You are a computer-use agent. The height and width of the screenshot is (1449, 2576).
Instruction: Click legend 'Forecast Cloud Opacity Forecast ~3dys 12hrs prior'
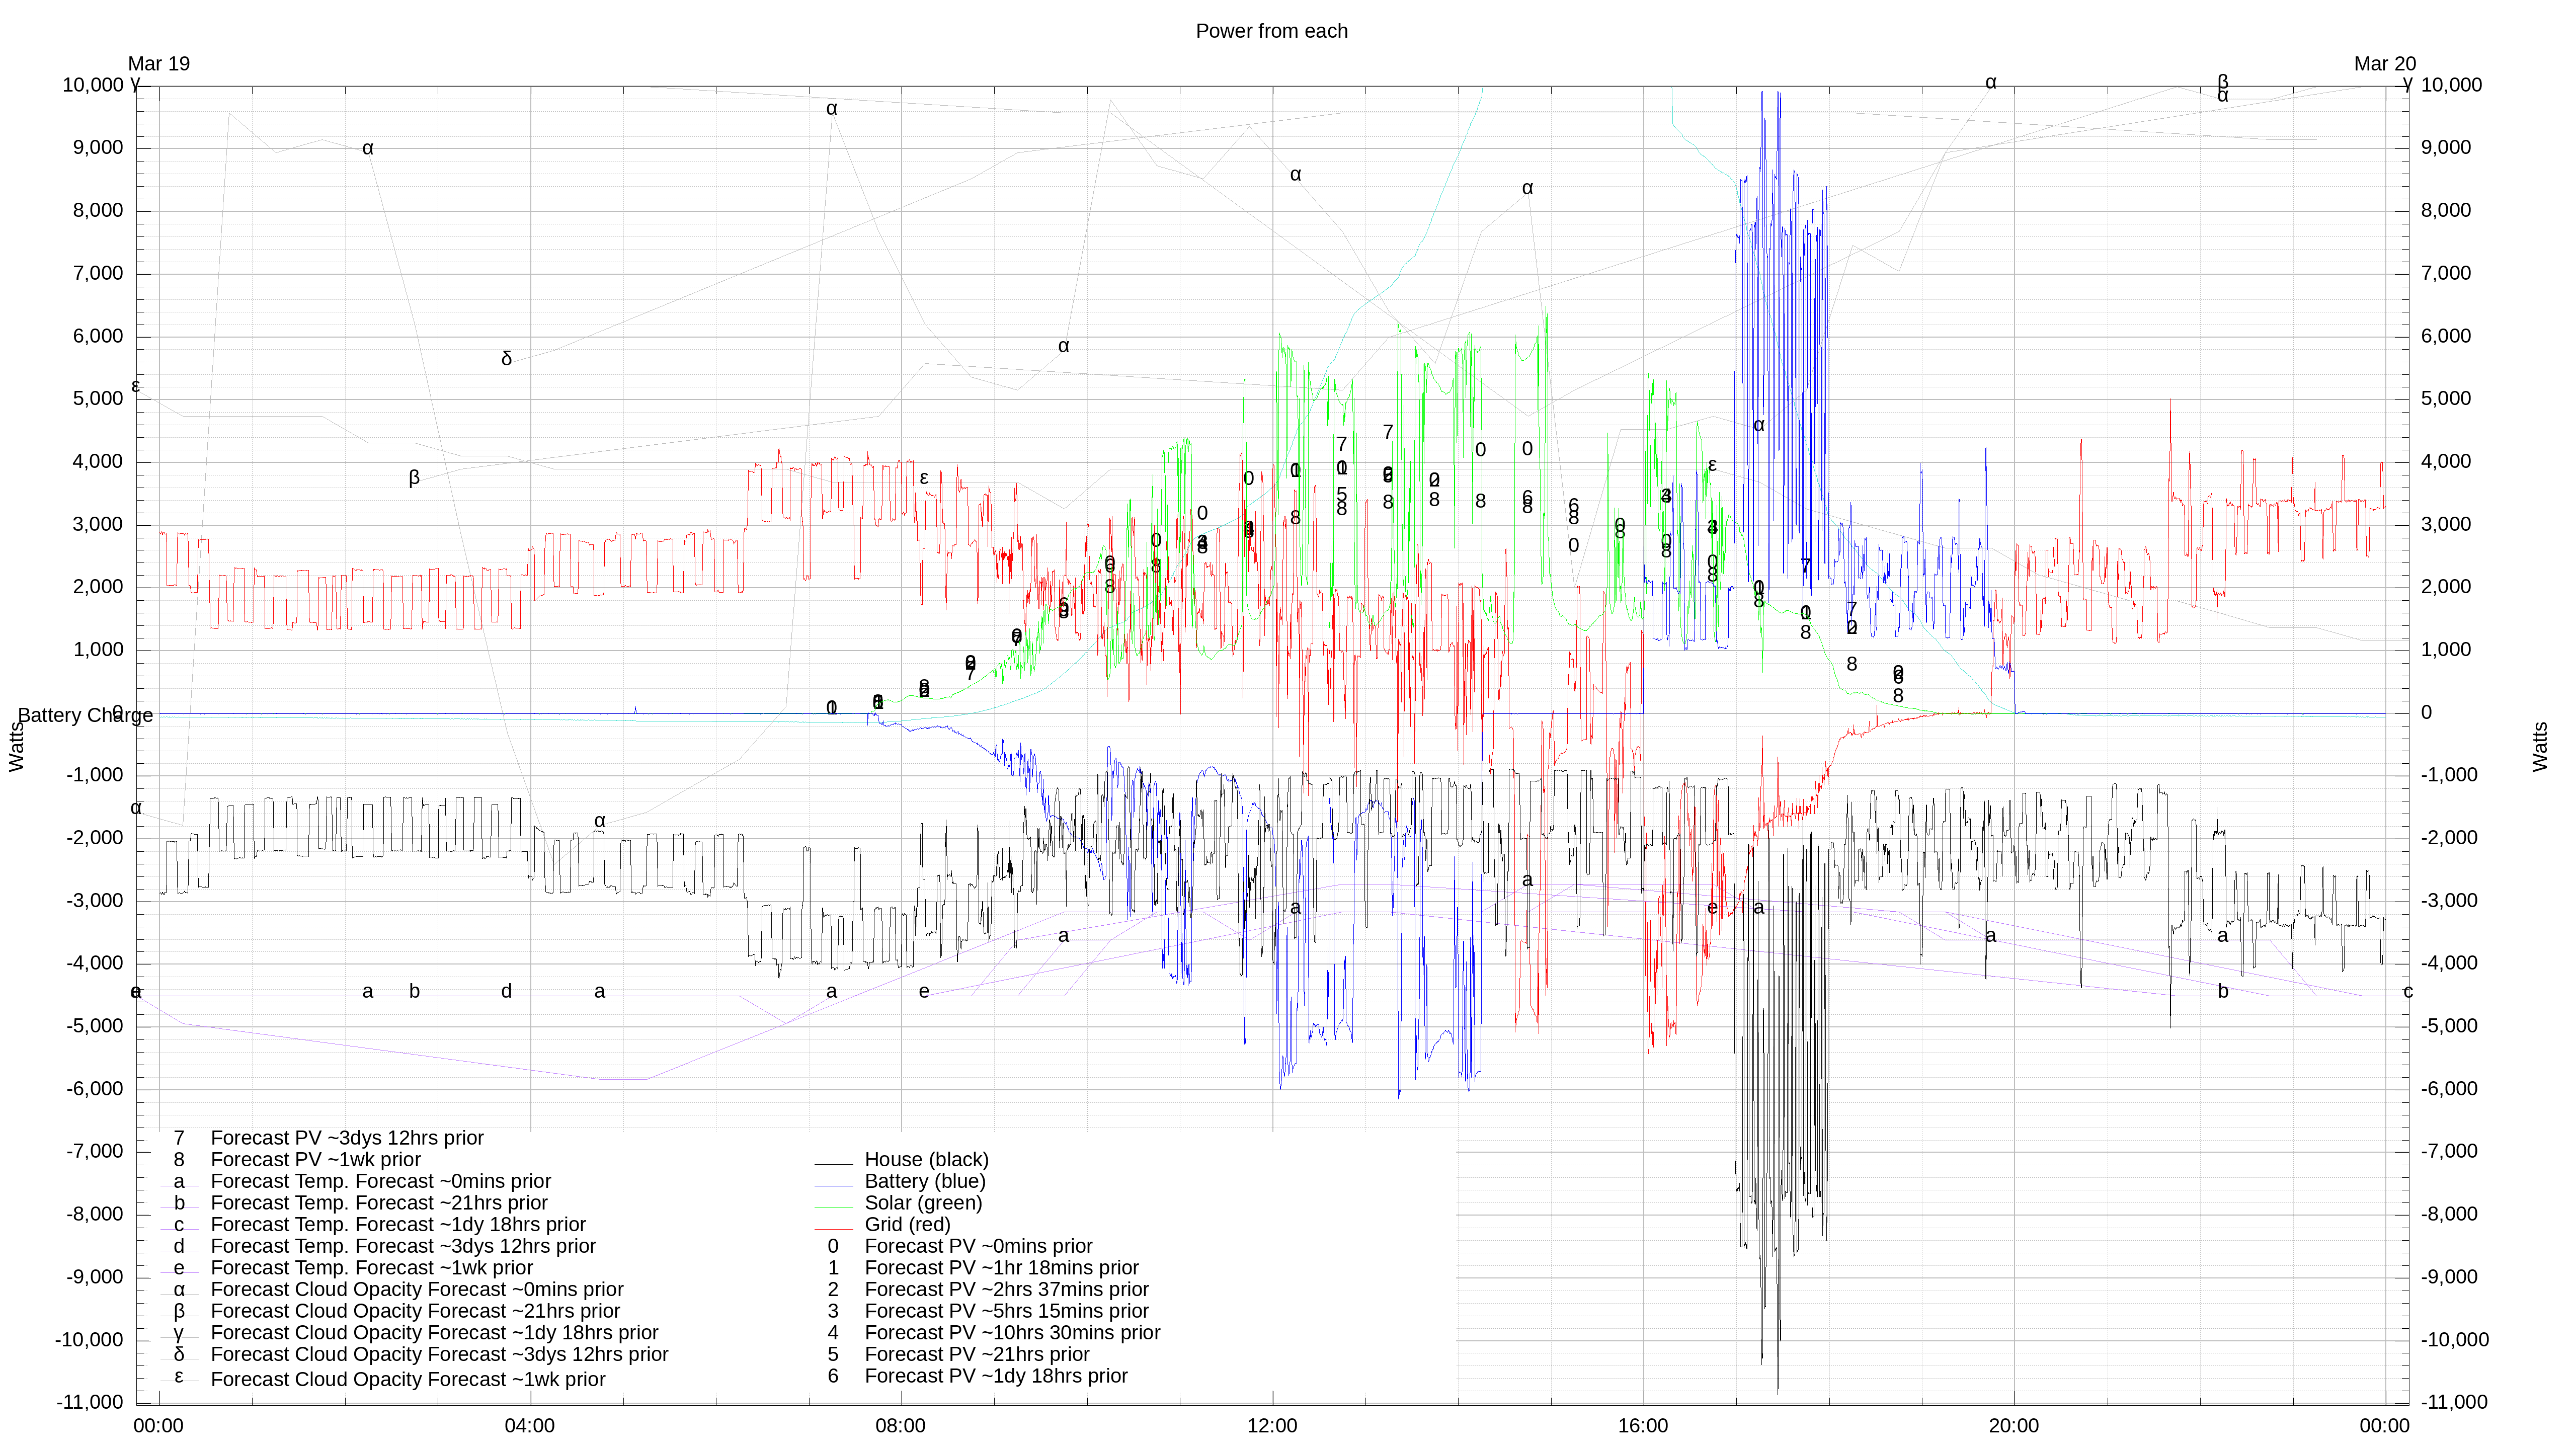(439, 1355)
